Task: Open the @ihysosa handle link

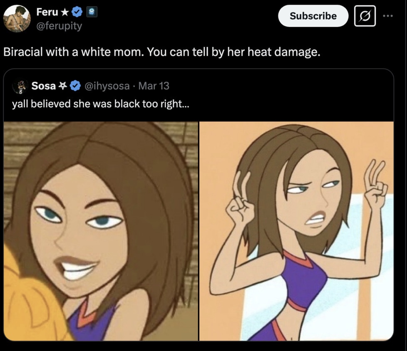Action: [107, 86]
